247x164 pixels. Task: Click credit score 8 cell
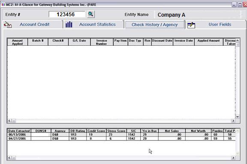tap(96, 138)
